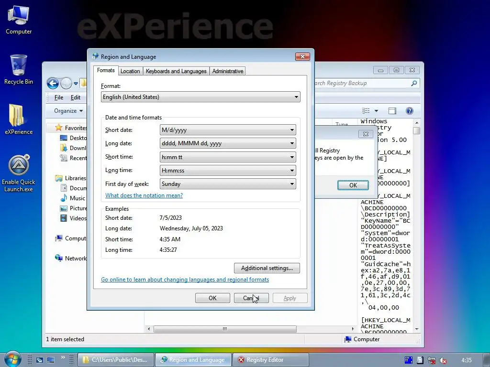Click preview pane scroll up arrow
Viewport: 490px width, 367px height.
pos(417,123)
